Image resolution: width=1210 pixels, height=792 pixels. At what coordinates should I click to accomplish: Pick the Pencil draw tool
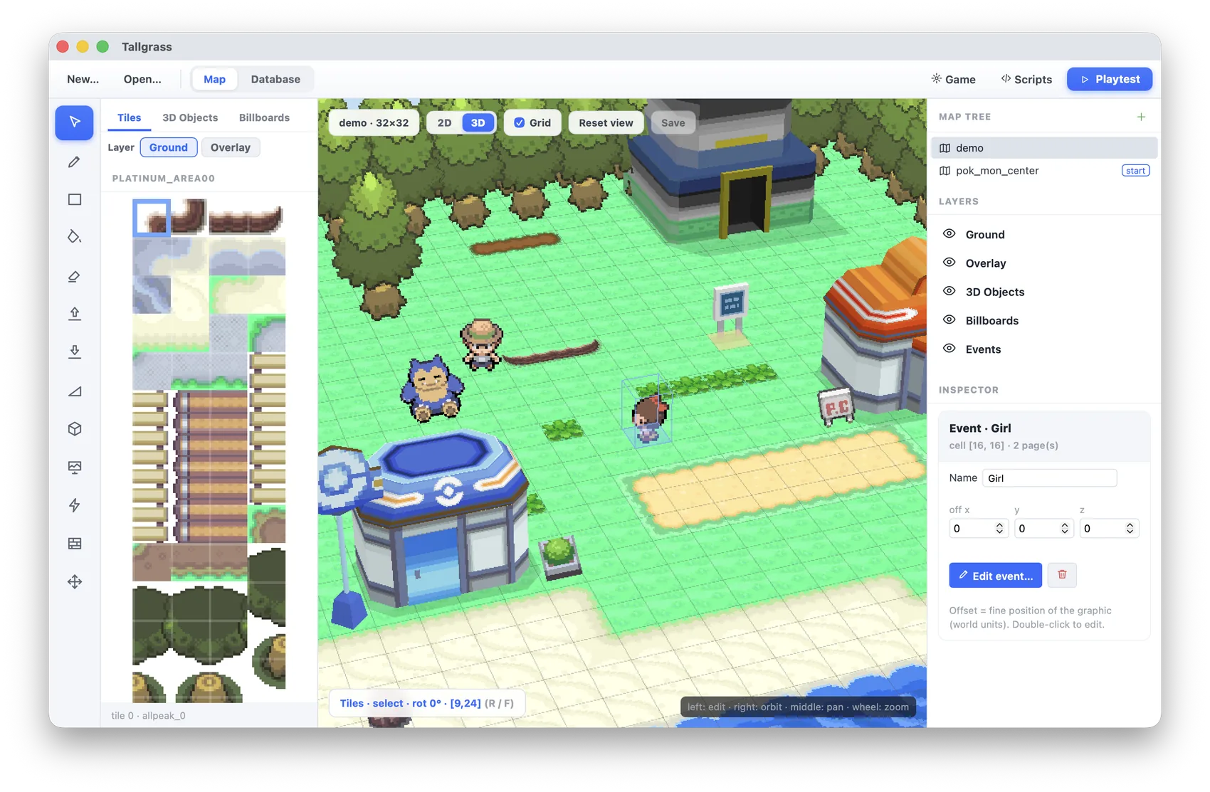(75, 162)
